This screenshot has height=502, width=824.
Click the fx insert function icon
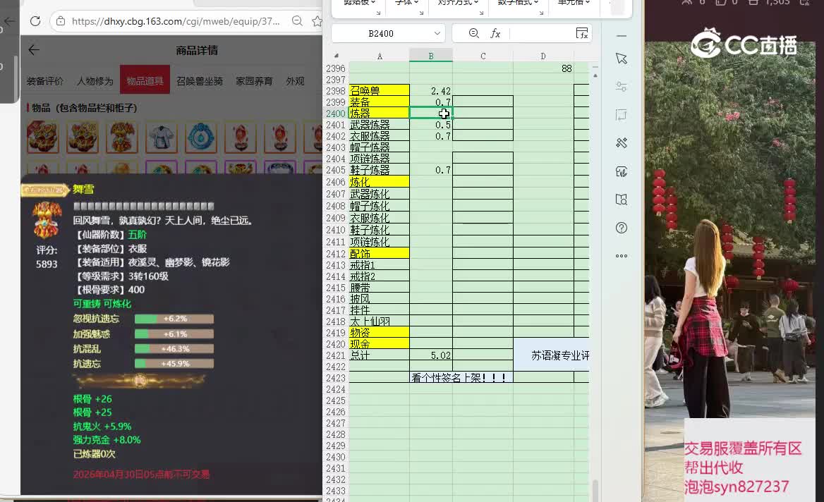pyautogui.click(x=495, y=33)
